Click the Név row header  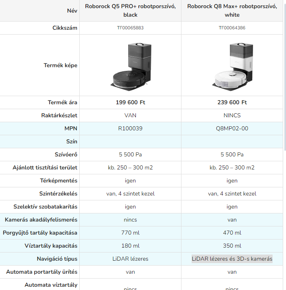pyautogui.click(x=72, y=11)
